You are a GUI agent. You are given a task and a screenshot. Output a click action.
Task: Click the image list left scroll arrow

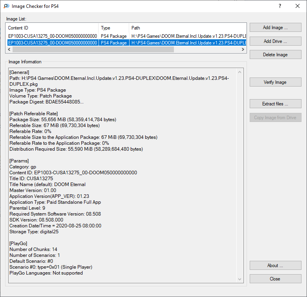pyautogui.click(x=9, y=50)
